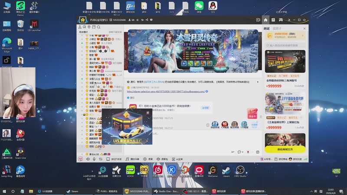Click the headset icon above channel tree
This screenshot has height=195, width=347.
(x=85, y=27)
